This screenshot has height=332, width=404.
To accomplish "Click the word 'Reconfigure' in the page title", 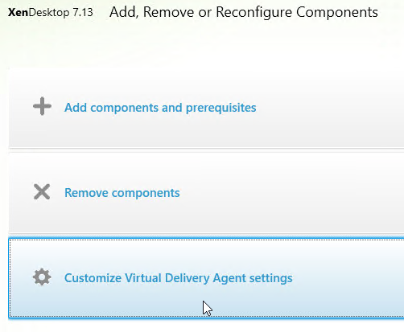I will pyautogui.click(x=254, y=12).
